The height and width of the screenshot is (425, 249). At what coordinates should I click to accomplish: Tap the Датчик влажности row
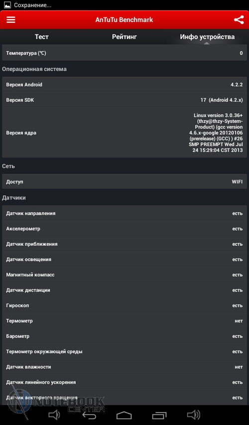tap(124, 367)
